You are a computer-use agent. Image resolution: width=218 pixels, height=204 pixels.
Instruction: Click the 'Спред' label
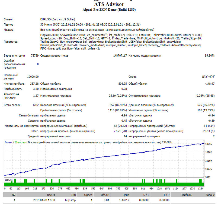(133, 77)
